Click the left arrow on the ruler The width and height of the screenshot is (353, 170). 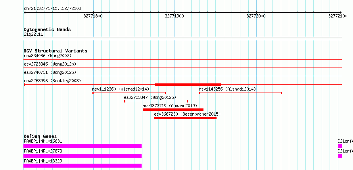[x=25, y=12]
